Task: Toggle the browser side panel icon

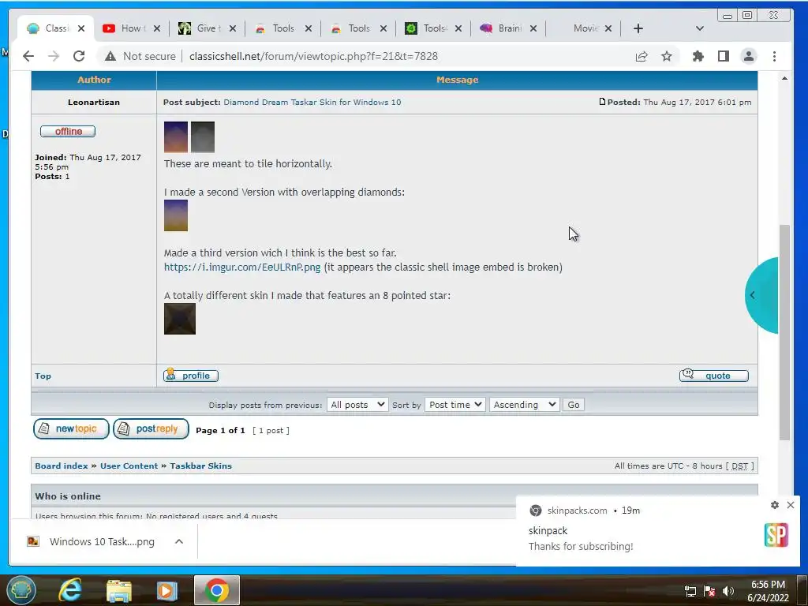Action: 724,56
